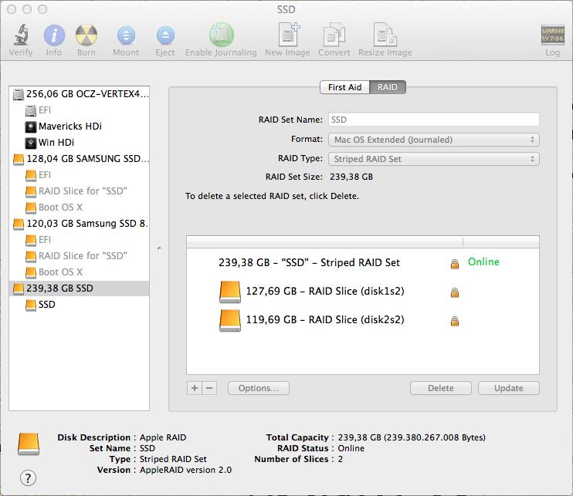This screenshot has height=496, width=573.
Task: Click the Type value Striped RAID Set at bottom
Action: tap(173, 459)
